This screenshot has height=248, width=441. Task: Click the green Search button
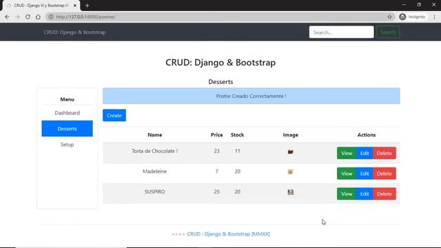point(388,32)
